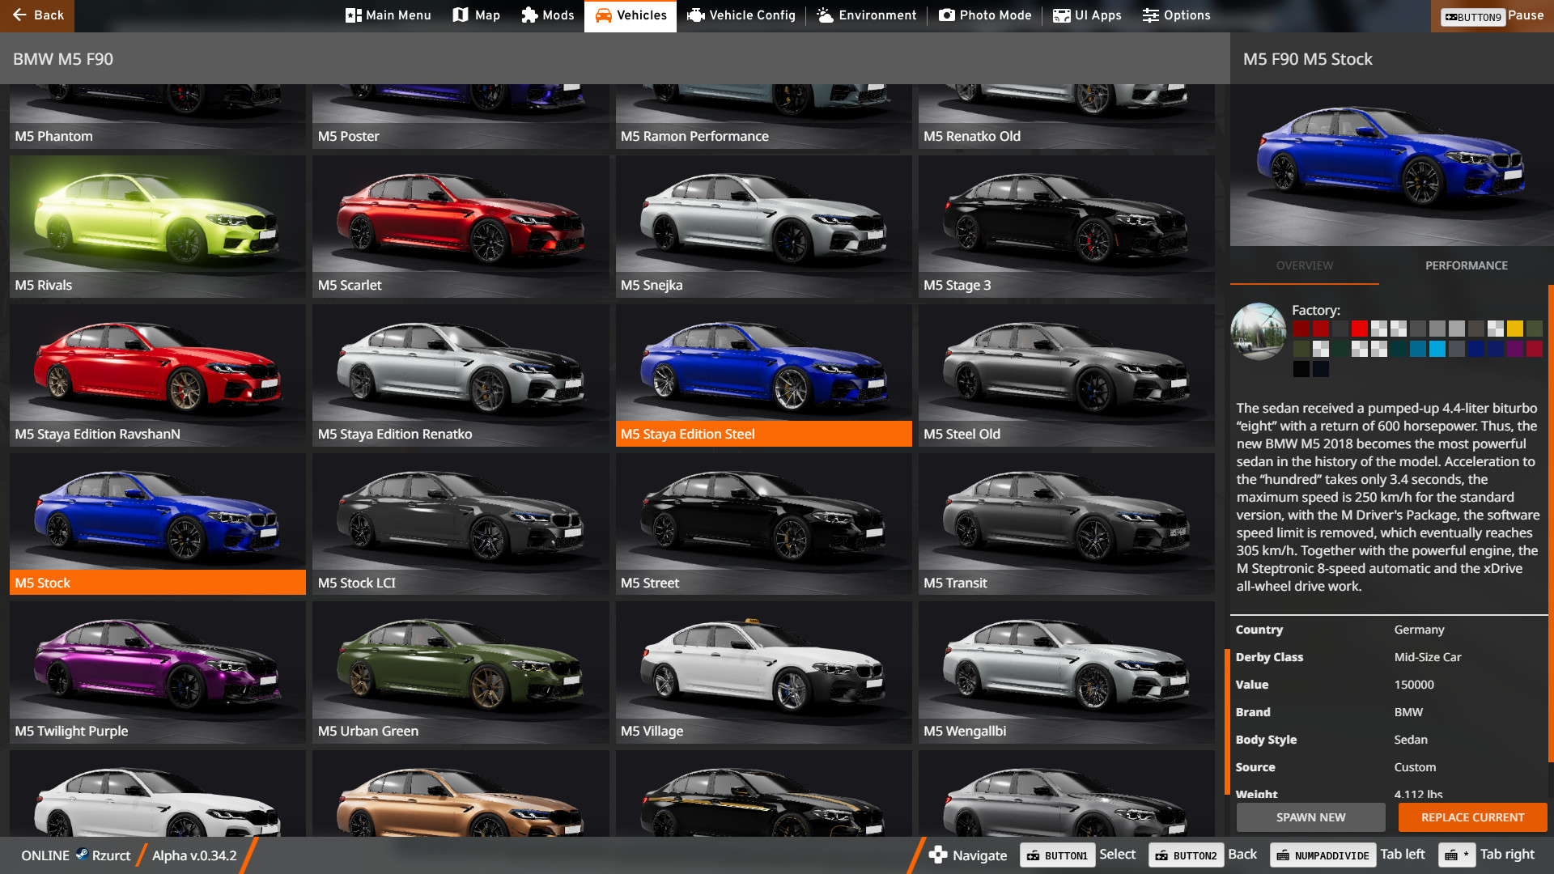
Task: Pick the light cyan-blue factory color swatch
Action: [1437, 349]
